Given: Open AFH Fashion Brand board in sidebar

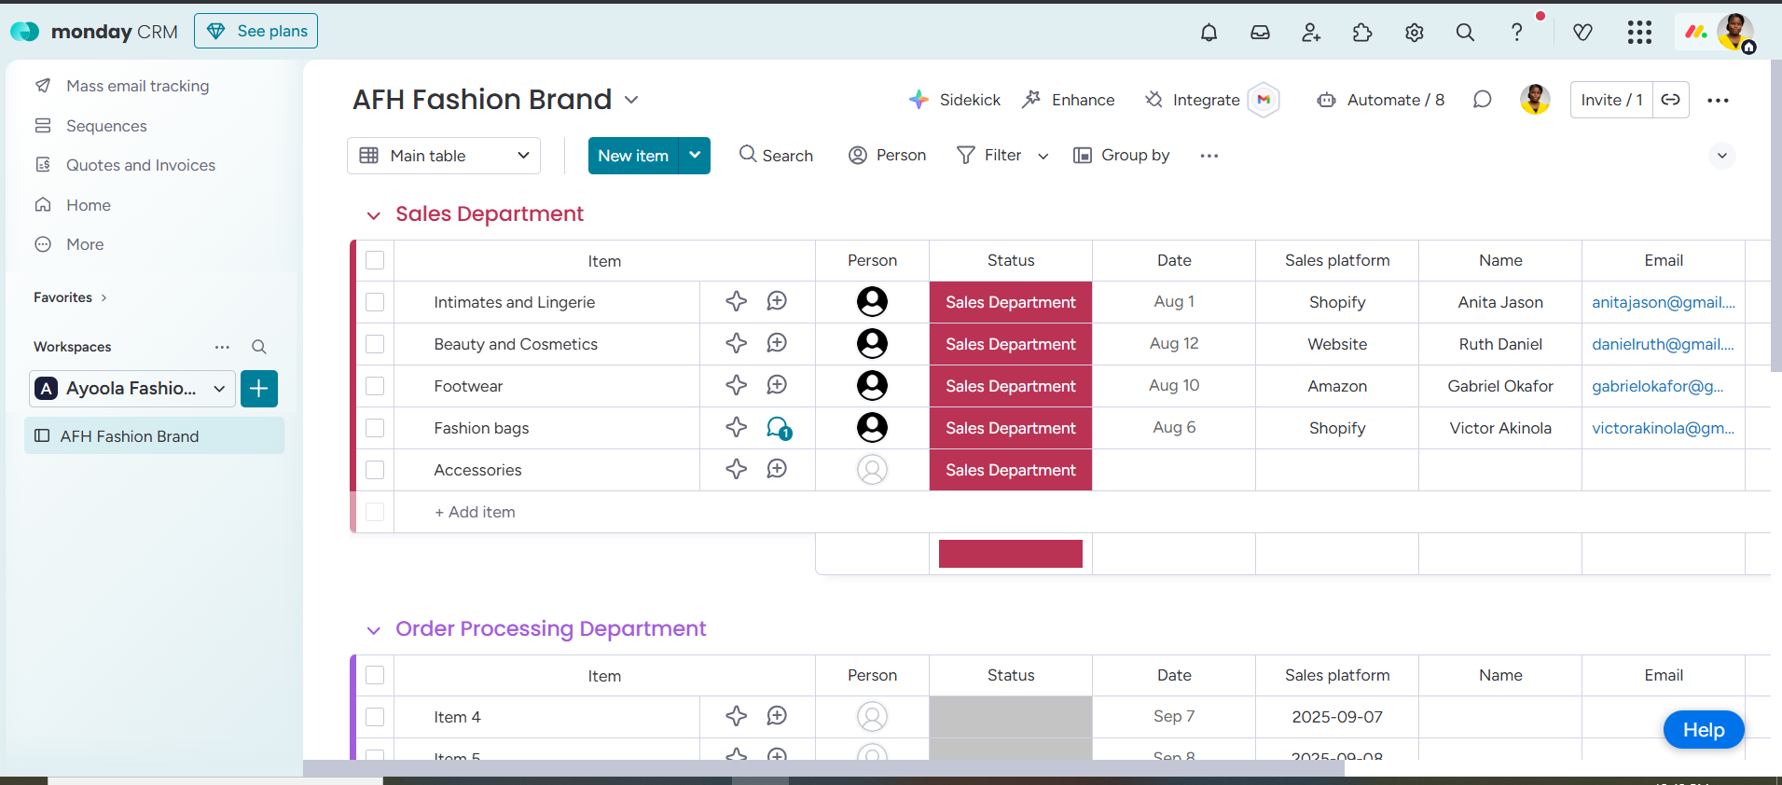Looking at the screenshot, I should (155, 435).
